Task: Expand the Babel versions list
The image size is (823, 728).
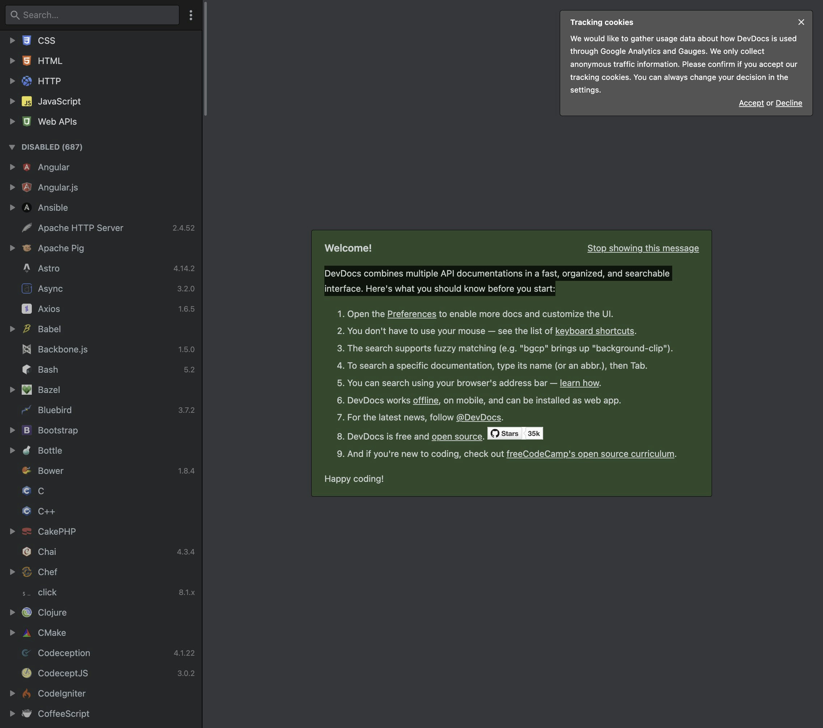Action: coord(13,329)
